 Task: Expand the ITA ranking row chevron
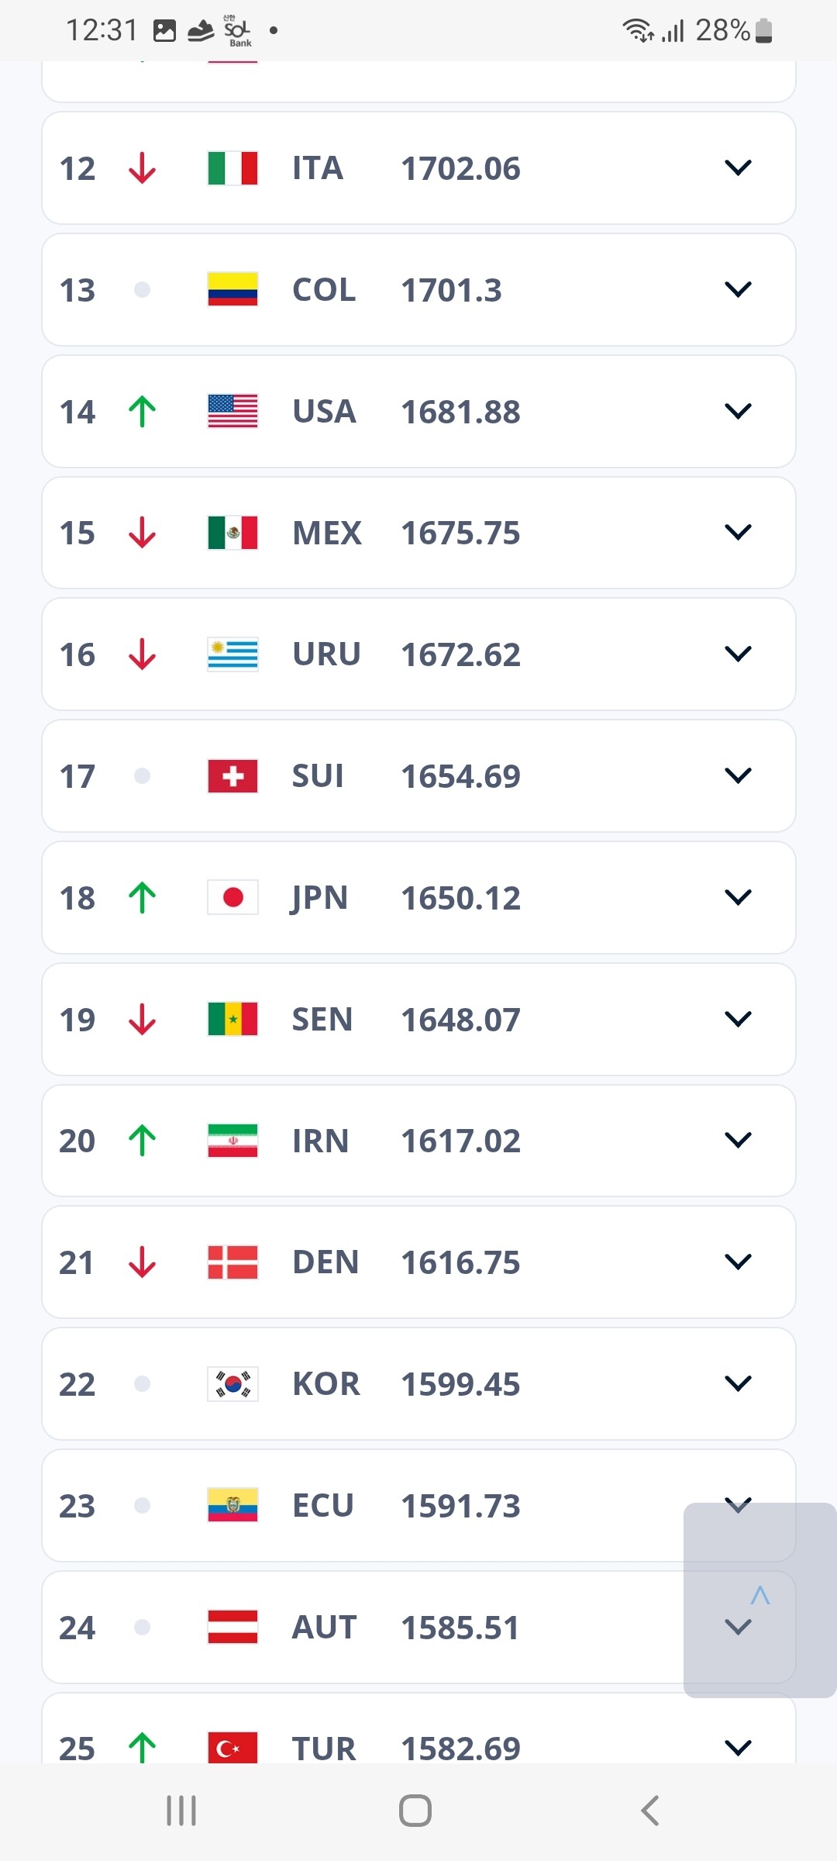(738, 167)
